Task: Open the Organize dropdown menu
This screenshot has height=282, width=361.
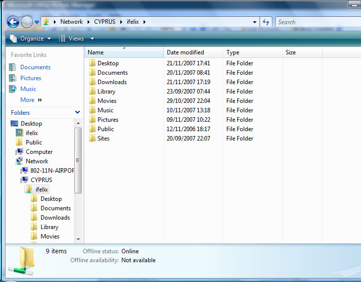Action: (x=31, y=39)
